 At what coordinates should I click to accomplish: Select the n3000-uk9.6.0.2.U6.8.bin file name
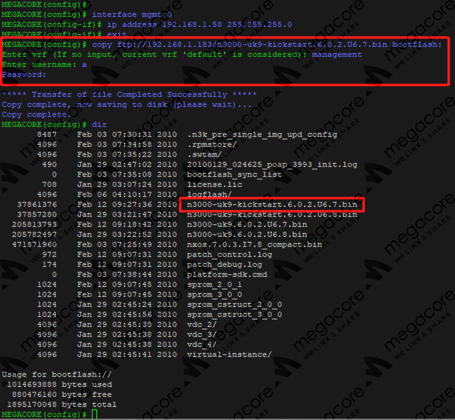point(247,234)
